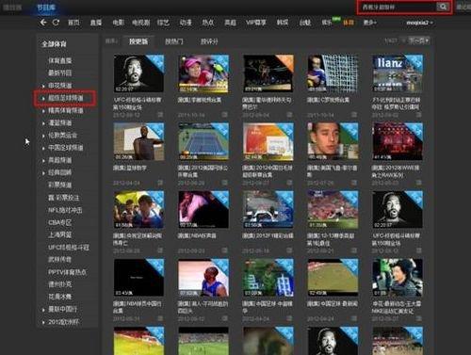Click the list icon beside the 篮球教学 video's date
Screen dimensions: 471x355
tap(160, 183)
